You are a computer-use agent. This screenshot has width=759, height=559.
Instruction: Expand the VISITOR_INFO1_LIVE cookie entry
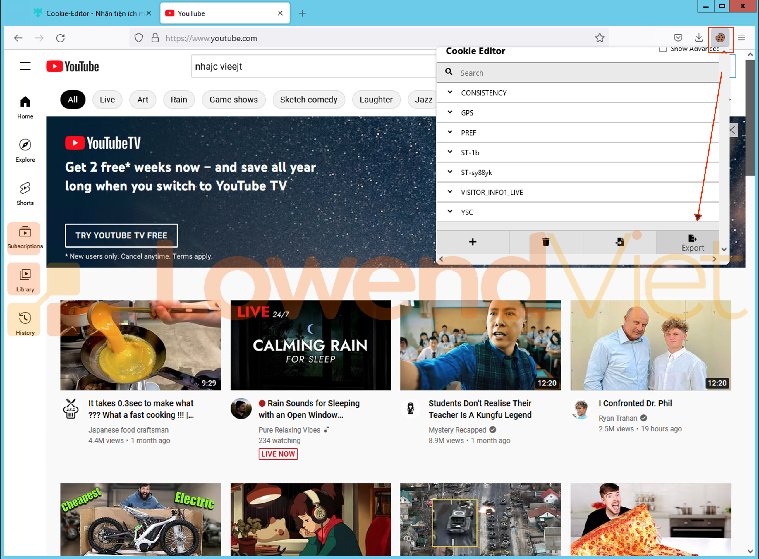pyautogui.click(x=492, y=193)
